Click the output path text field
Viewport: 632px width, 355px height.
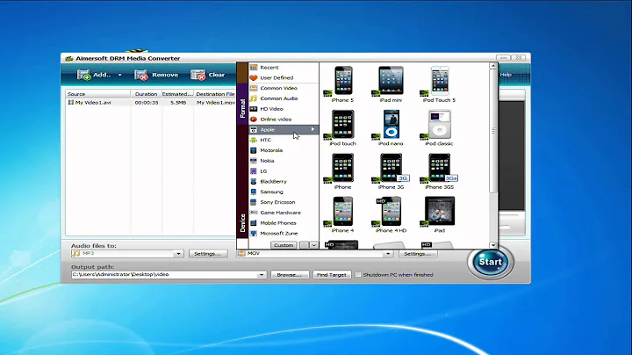tap(164, 275)
